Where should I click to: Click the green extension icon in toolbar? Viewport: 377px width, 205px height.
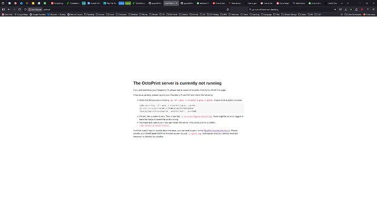351,9
